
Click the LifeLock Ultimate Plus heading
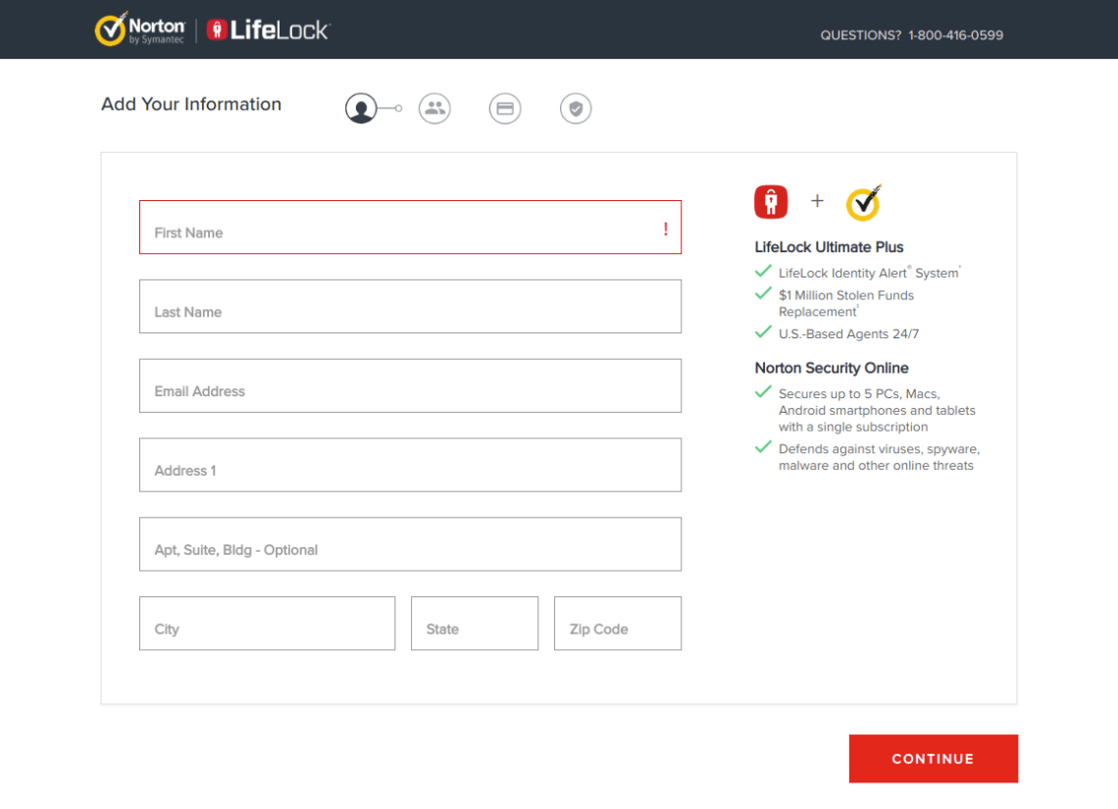829,246
